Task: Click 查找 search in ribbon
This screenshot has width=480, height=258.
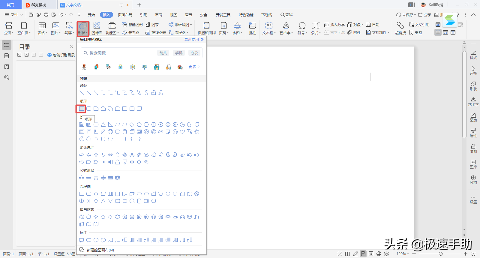Action: (286, 15)
